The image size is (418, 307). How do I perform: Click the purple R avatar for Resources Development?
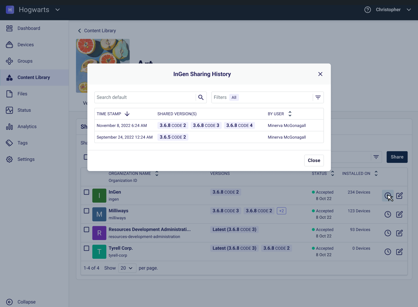[99, 233]
